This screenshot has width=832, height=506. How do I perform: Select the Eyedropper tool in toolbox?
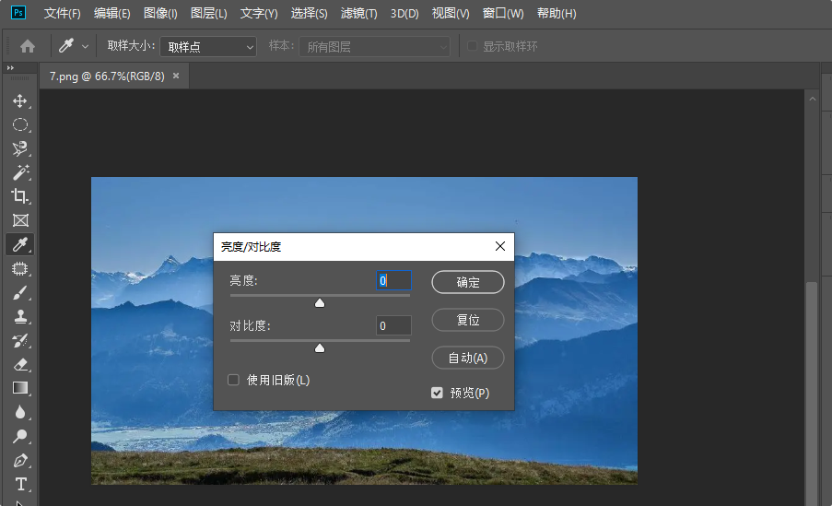pos(20,244)
